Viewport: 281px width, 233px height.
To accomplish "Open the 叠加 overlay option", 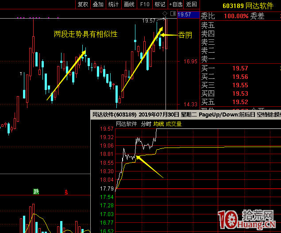I will point(98,4).
